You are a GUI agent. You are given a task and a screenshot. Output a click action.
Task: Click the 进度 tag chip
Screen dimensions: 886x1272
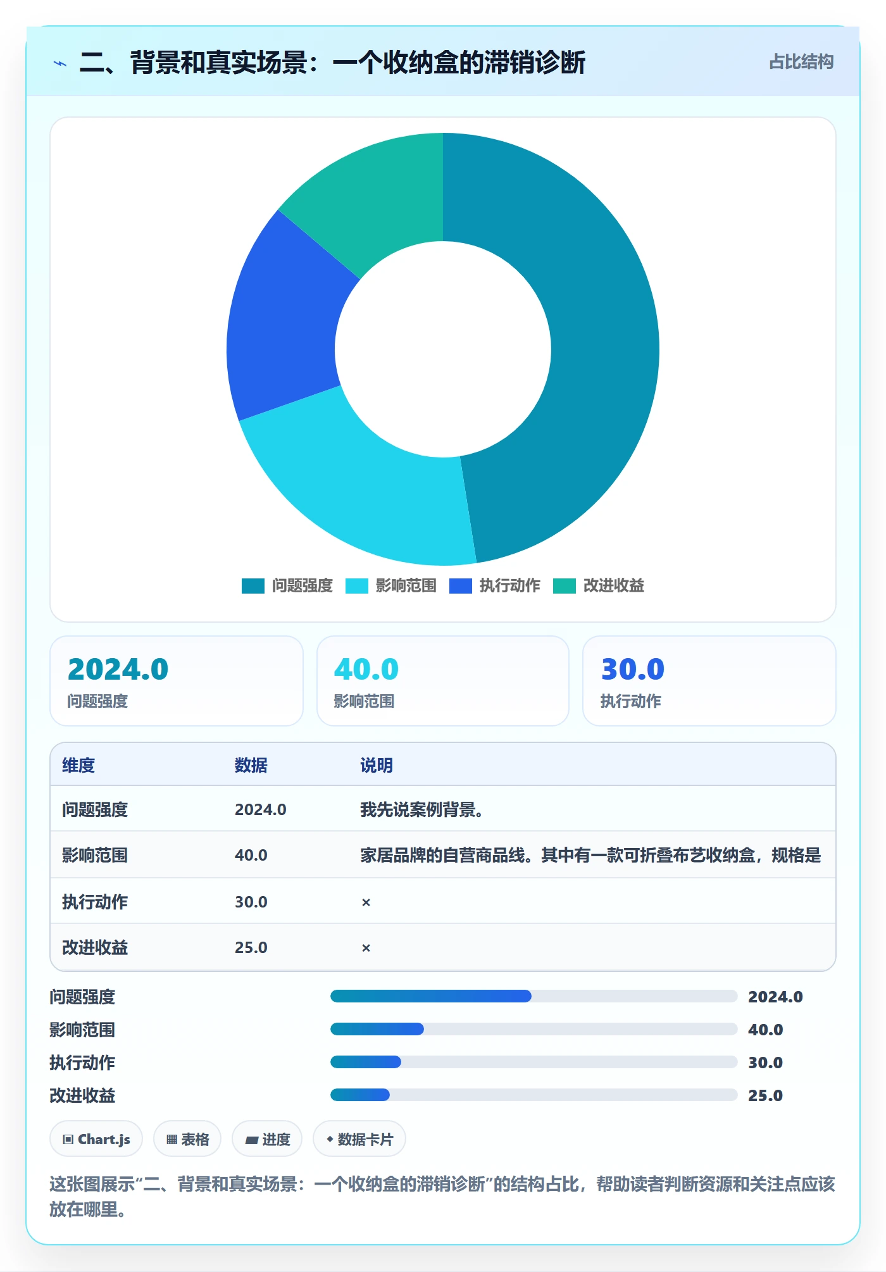click(267, 1139)
